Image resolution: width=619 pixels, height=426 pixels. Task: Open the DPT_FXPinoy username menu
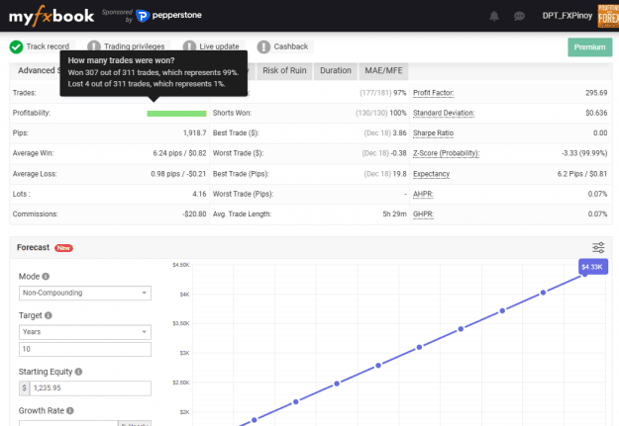(567, 16)
